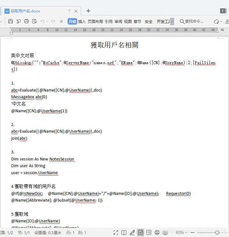Open the Undo history dropdown arrow
The height and width of the screenshot is (237, 229).
47,22
